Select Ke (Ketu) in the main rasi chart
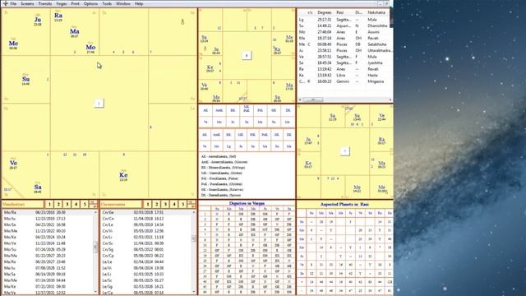 [x=123, y=175]
